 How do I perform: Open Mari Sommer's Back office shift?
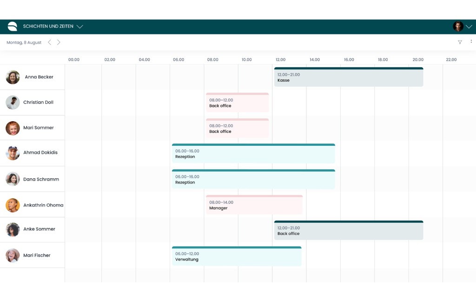pos(237,128)
